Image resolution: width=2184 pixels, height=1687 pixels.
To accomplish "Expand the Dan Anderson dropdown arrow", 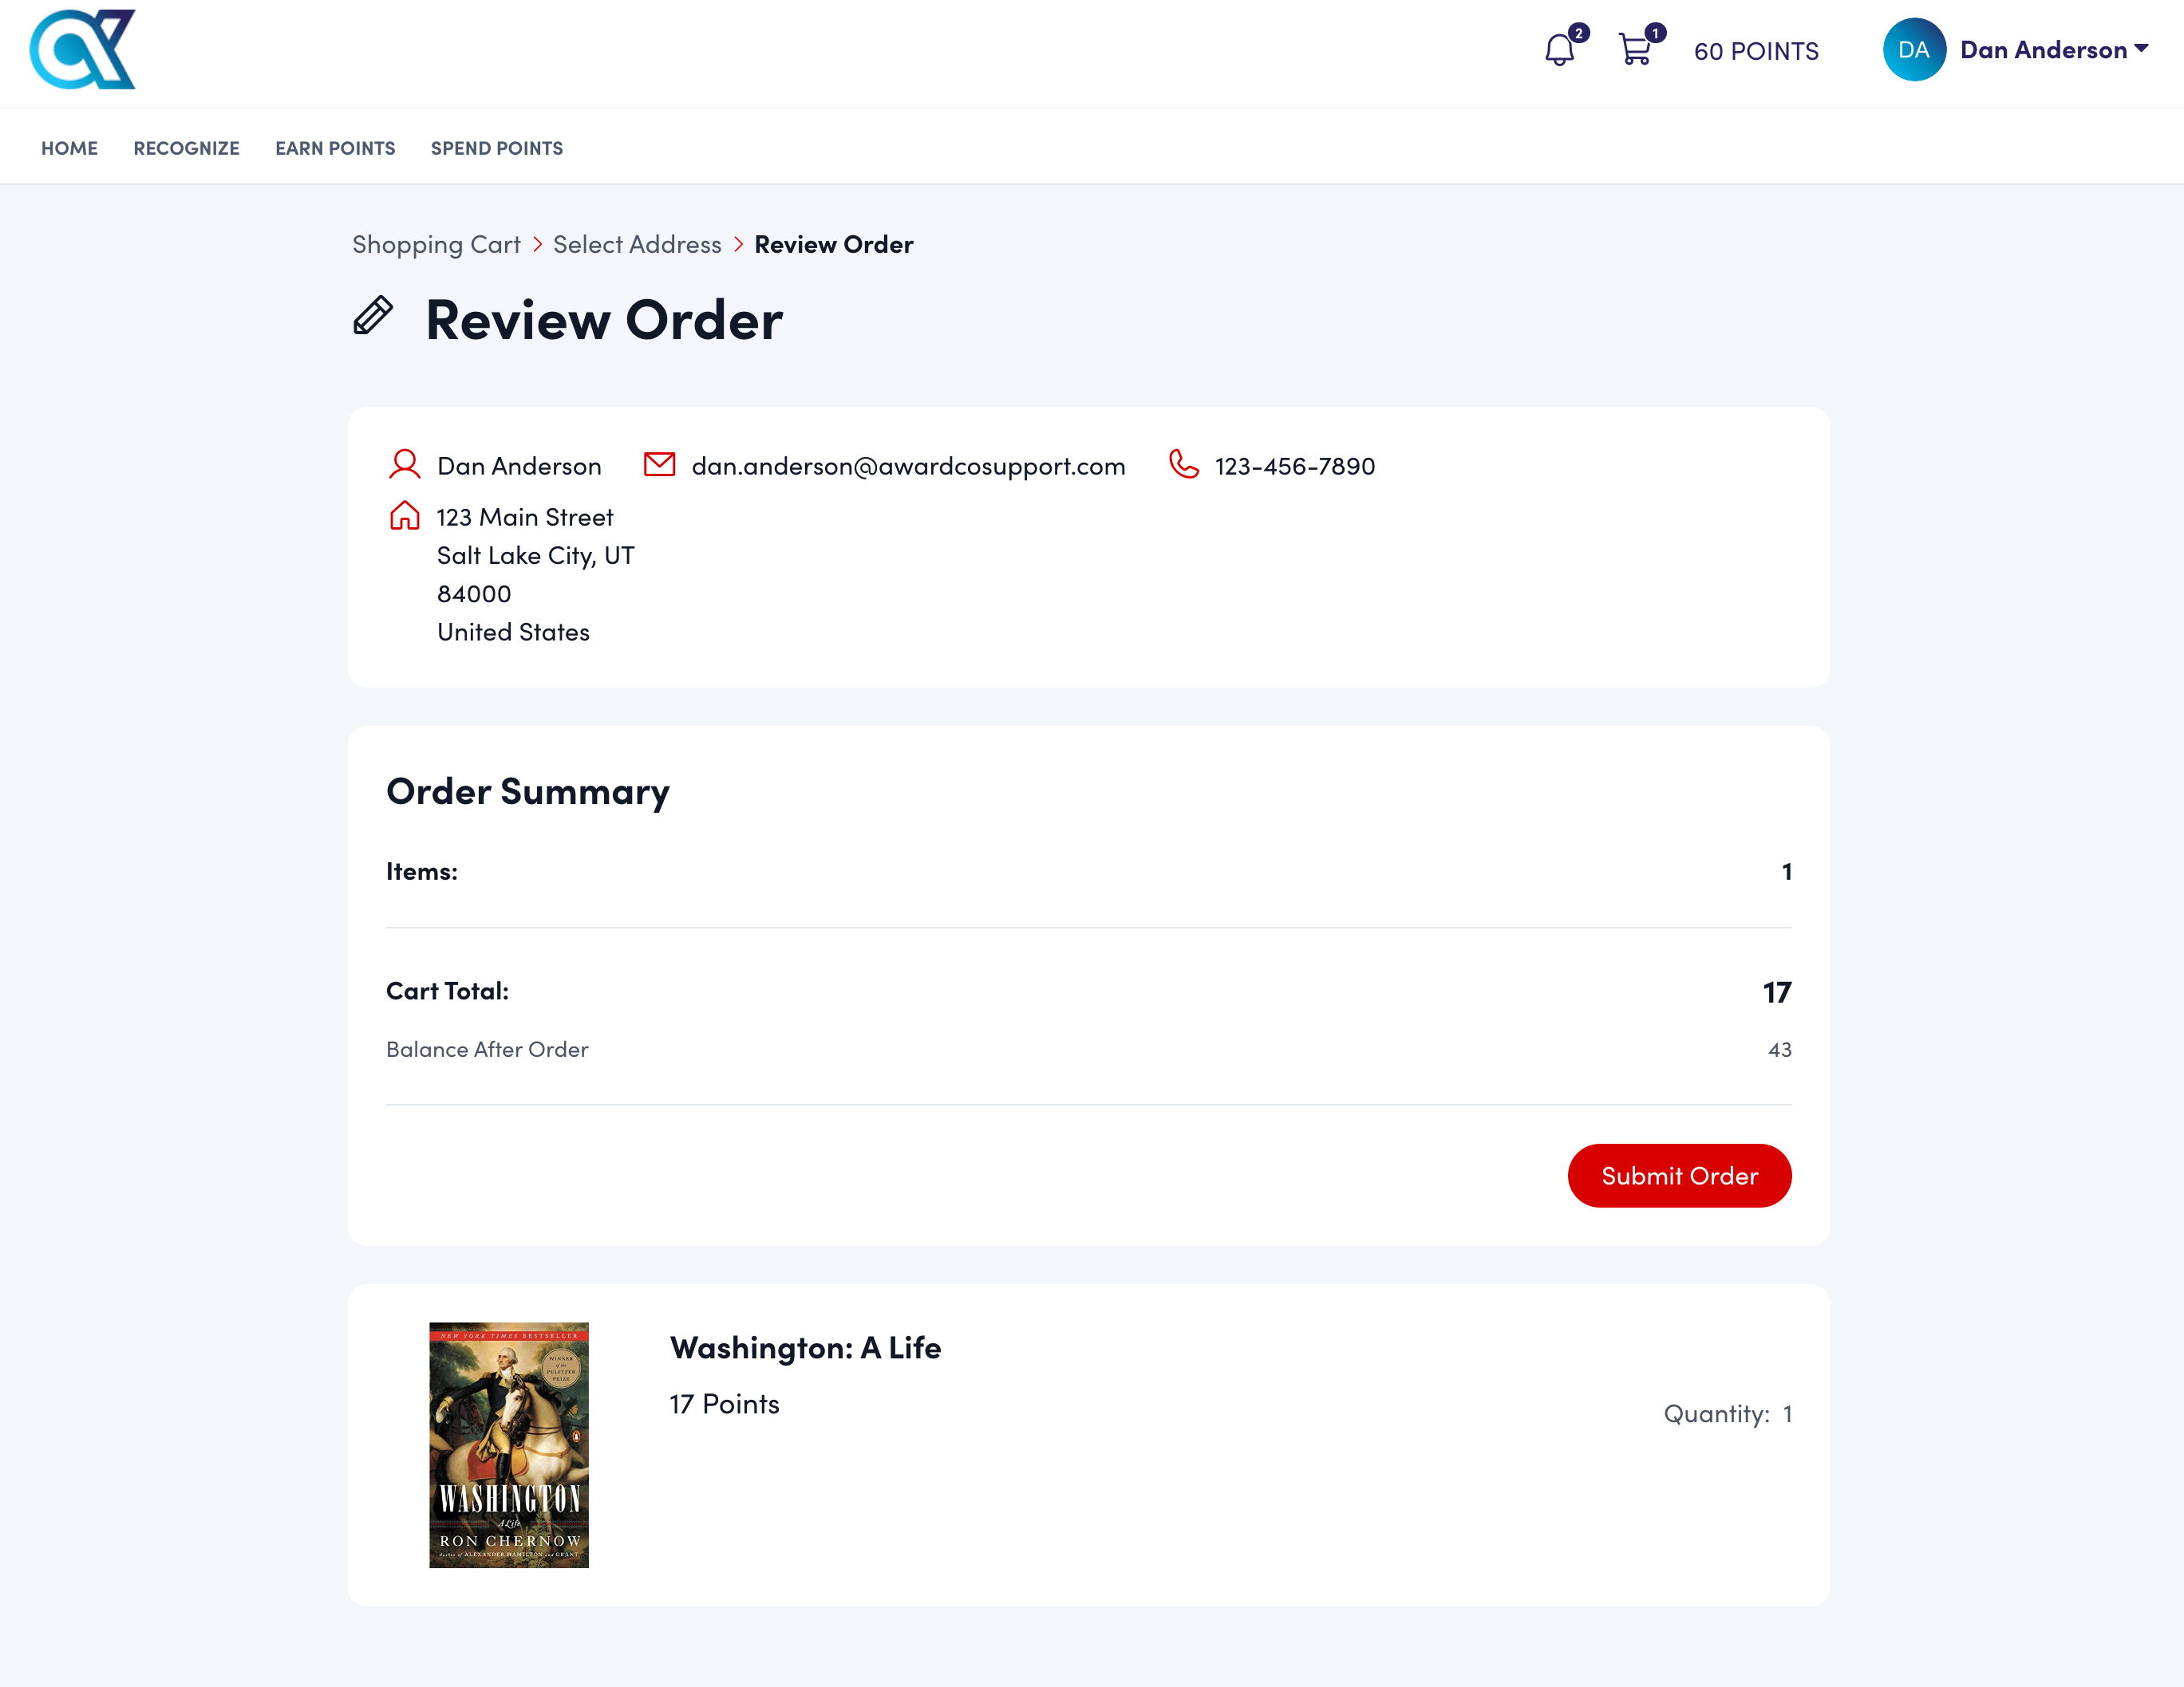I will (2141, 48).
